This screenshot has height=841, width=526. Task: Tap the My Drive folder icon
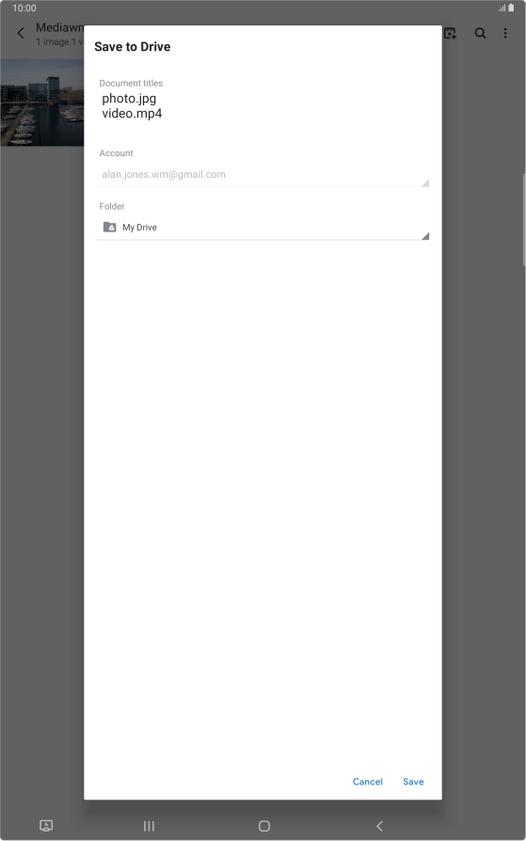(109, 227)
